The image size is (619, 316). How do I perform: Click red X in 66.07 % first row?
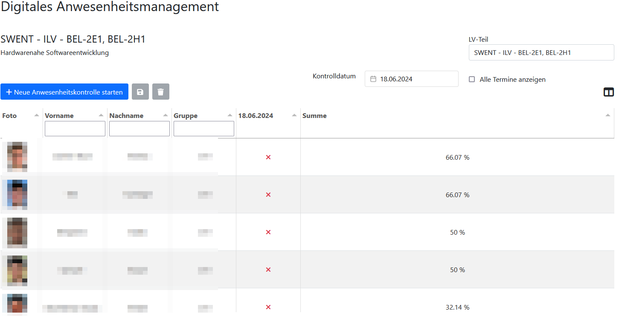click(268, 158)
